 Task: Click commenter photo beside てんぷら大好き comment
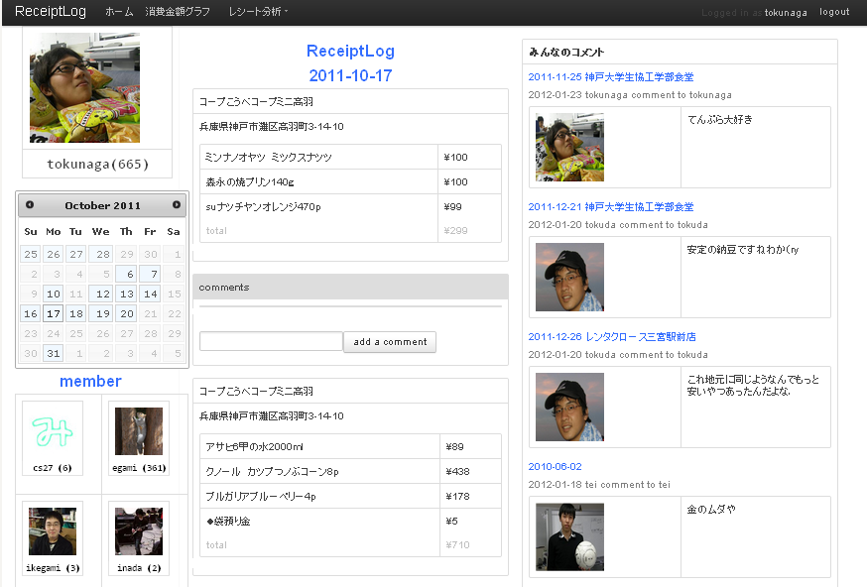pyautogui.click(x=569, y=147)
